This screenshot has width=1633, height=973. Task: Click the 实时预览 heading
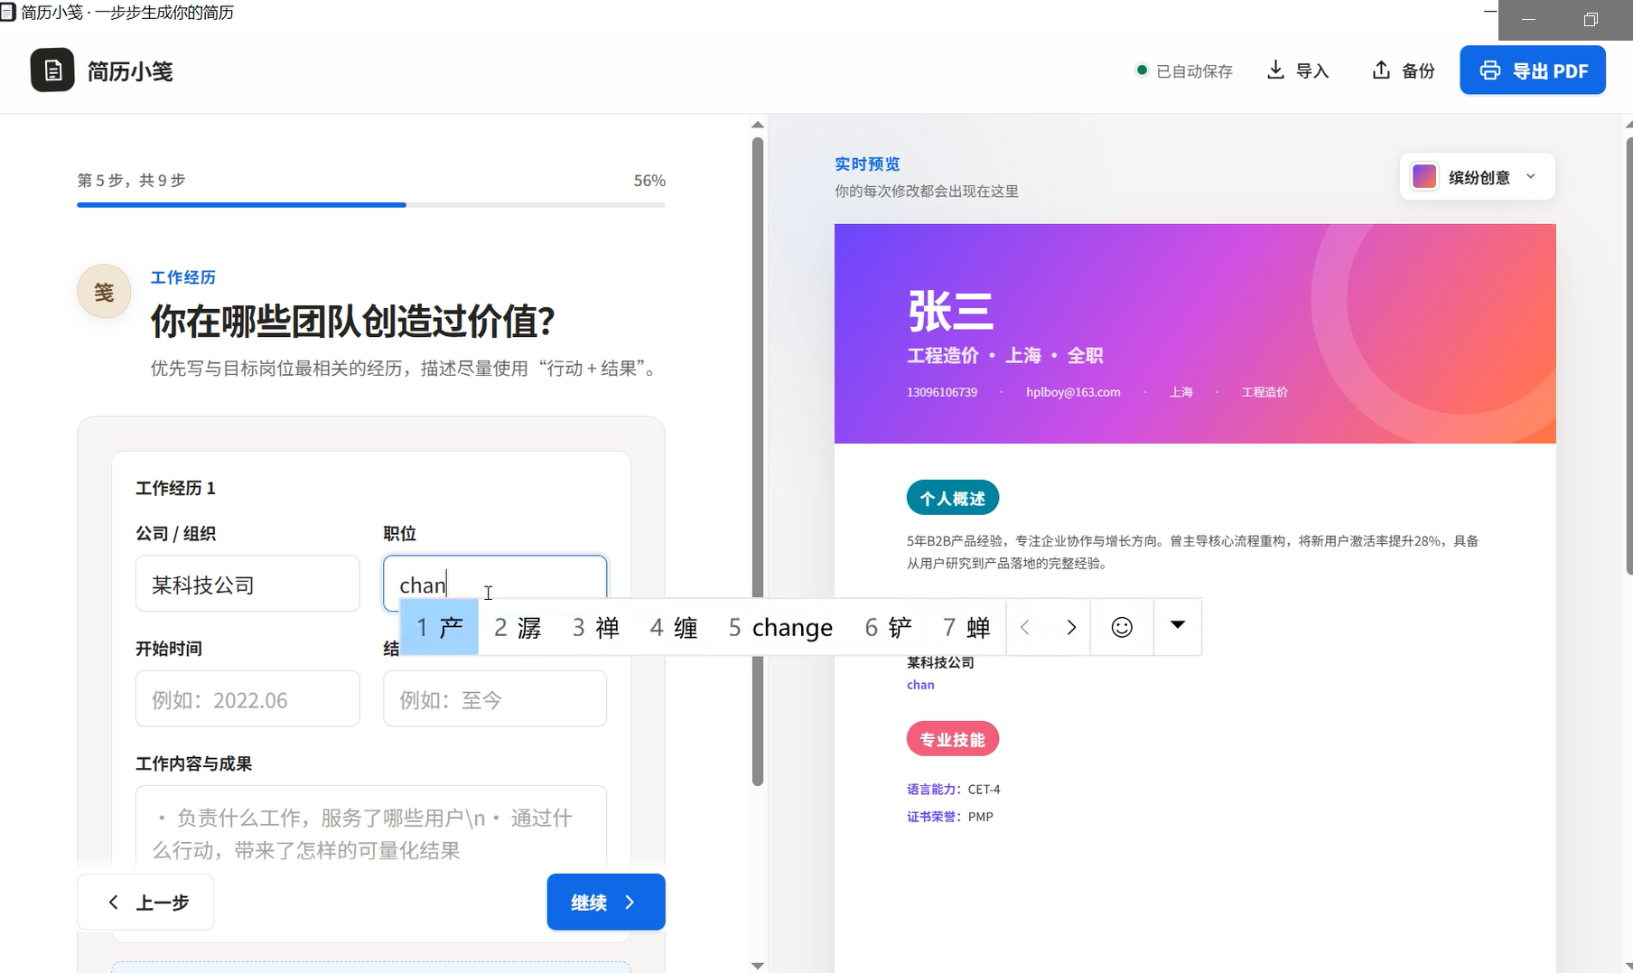pos(867,164)
